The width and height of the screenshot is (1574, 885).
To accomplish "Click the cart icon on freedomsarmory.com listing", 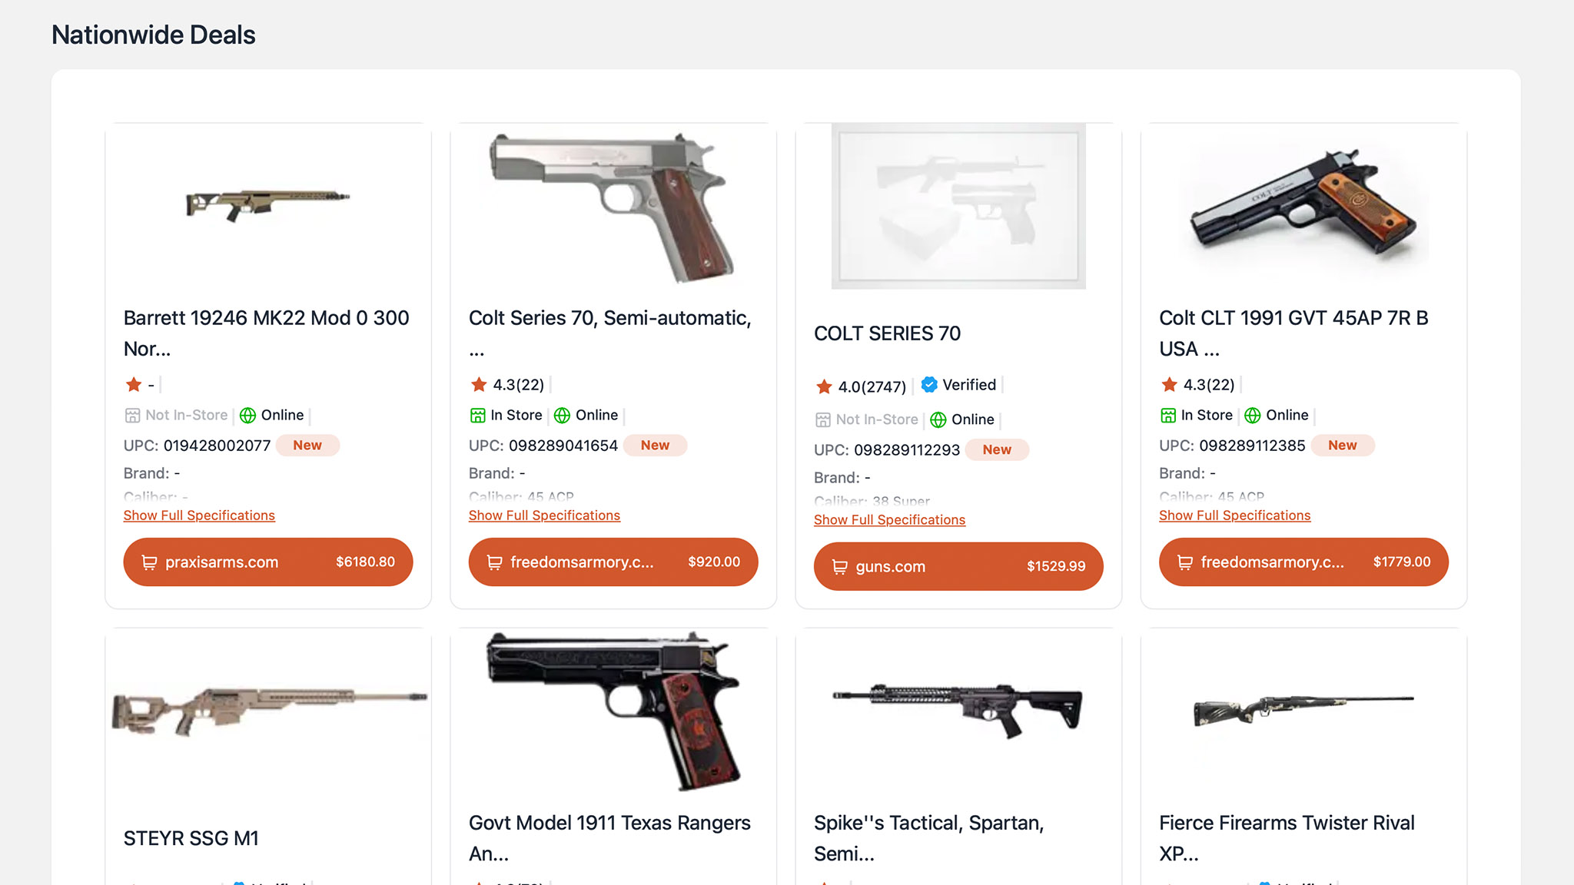I will point(495,562).
